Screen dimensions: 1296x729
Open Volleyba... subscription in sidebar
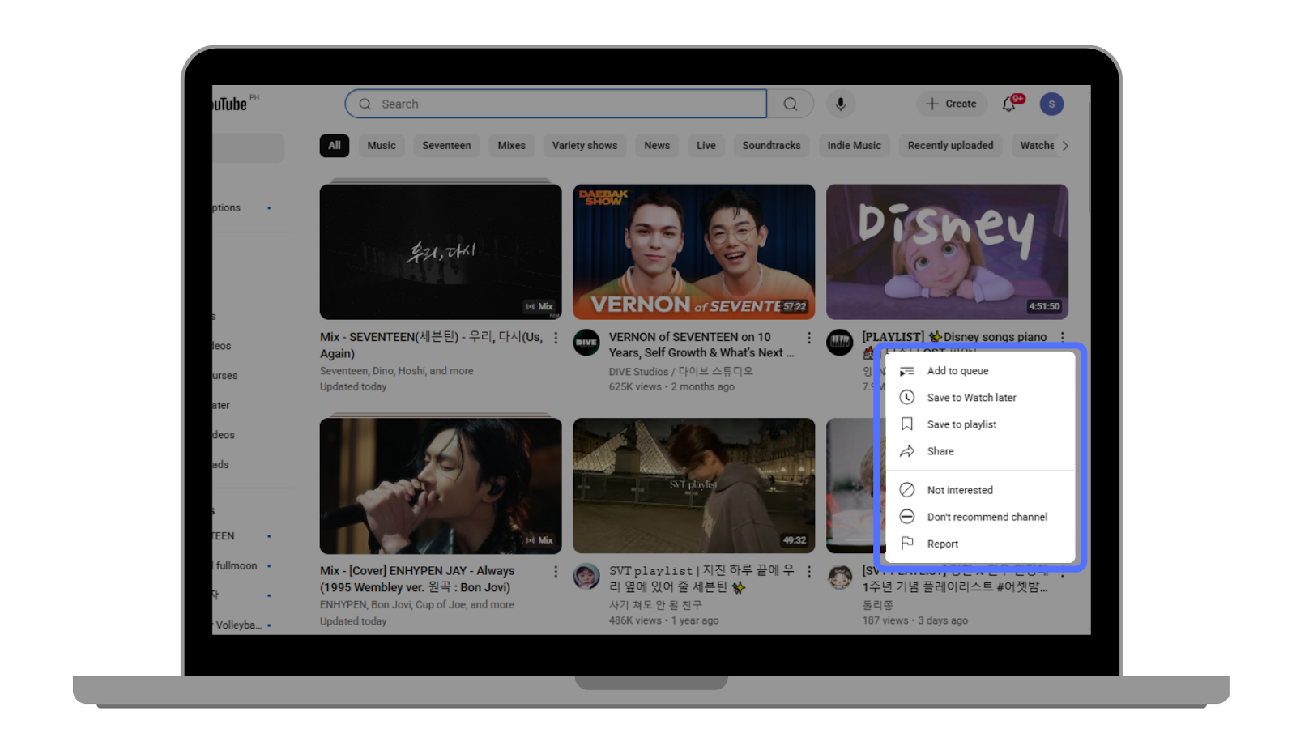point(239,625)
